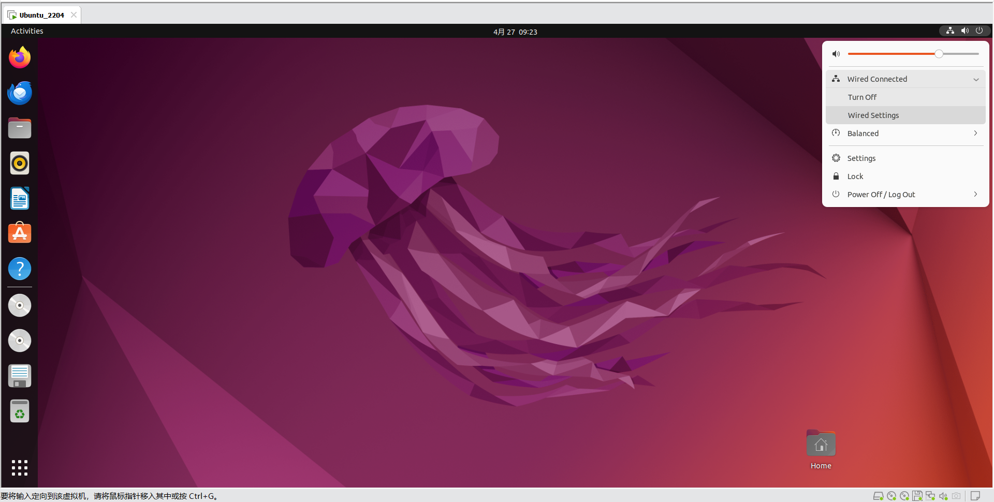Image resolution: width=994 pixels, height=502 pixels.
Task: Open the Home folder desktop icon
Action: (x=821, y=450)
